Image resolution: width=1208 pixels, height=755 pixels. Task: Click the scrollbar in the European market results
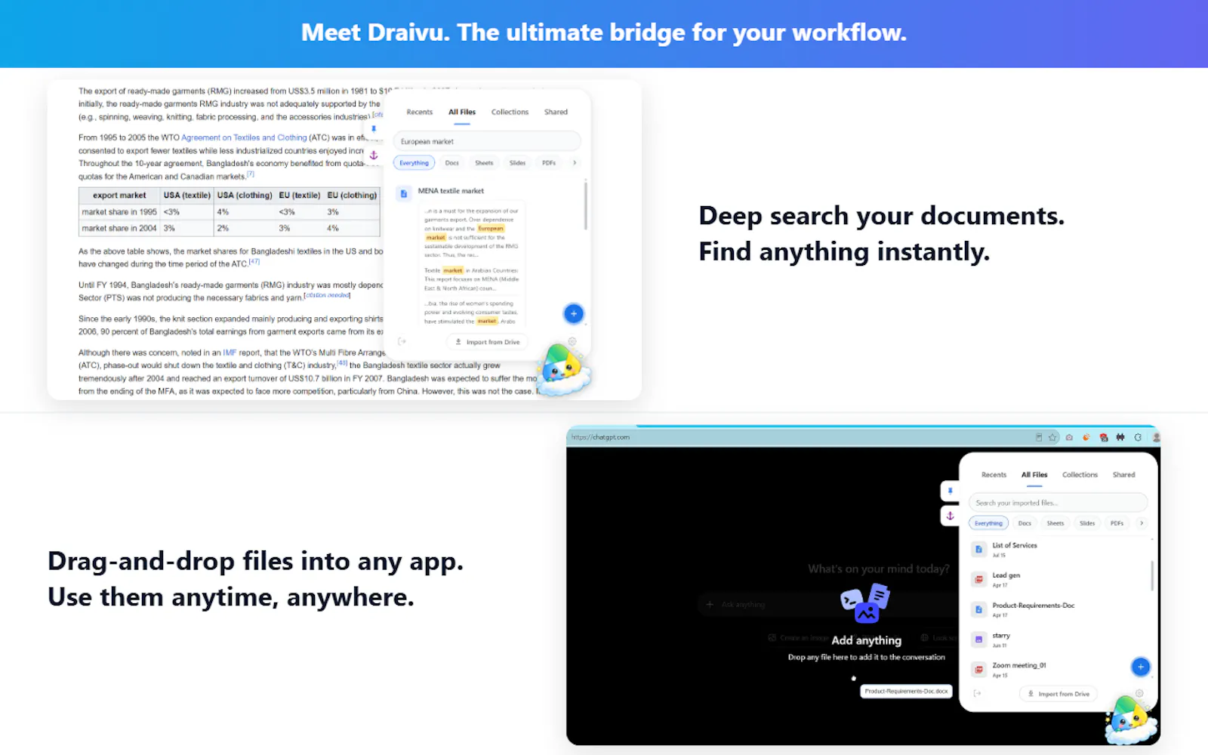[585, 205]
